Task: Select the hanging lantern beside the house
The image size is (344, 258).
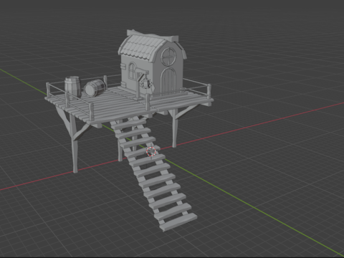Action: click(146, 84)
